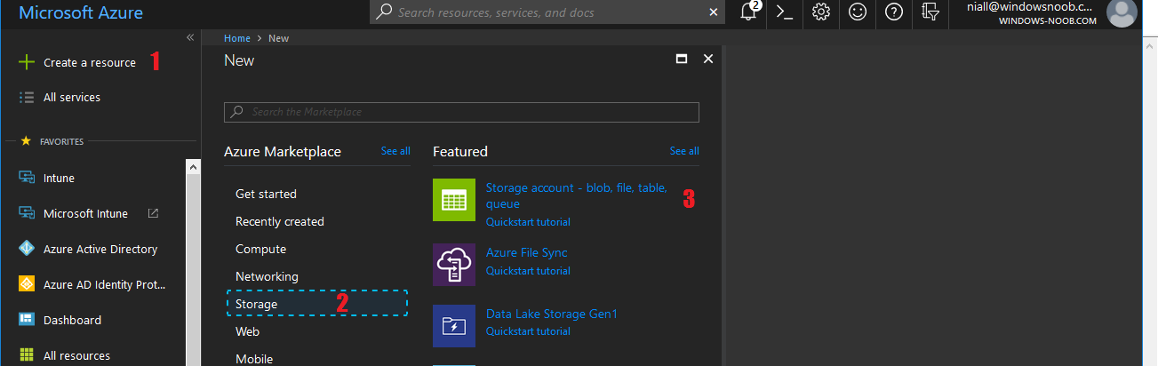The height and width of the screenshot is (366, 1158).
Task: Click the Intune sidebar icon
Action: click(x=27, y=178)
